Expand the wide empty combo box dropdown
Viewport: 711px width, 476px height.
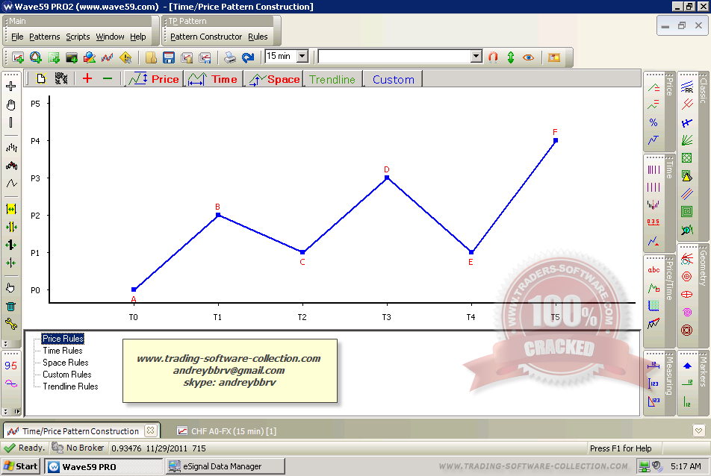[x=476, y=57]
